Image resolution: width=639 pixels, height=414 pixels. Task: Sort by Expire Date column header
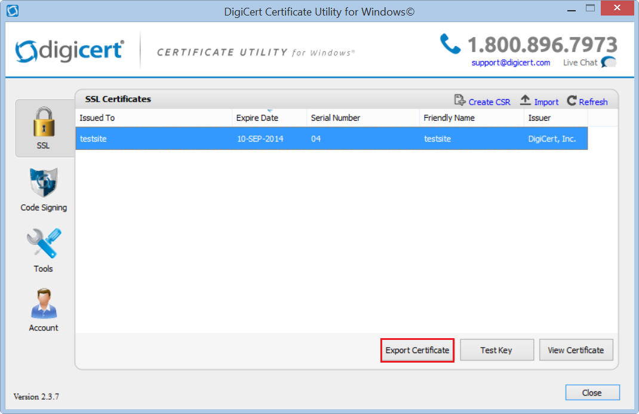point(269,118)
